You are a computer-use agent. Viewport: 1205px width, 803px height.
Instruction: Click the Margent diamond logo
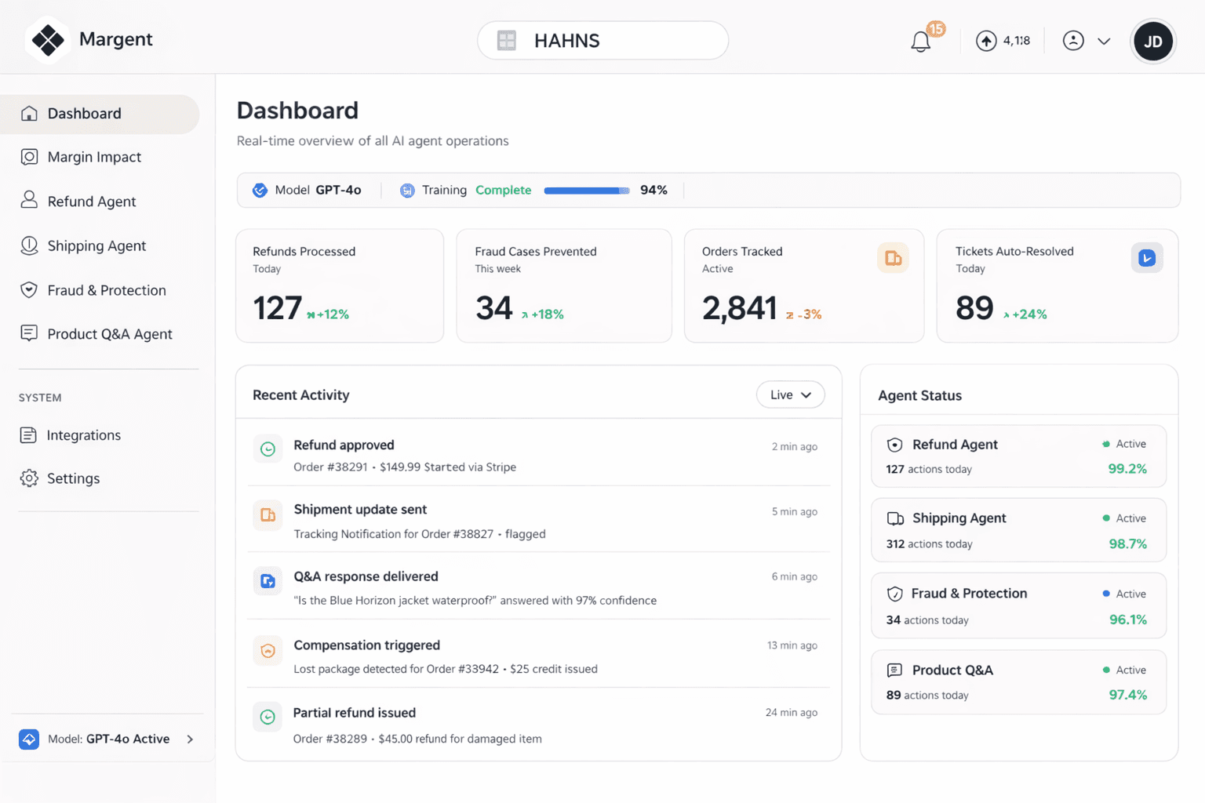pos(47,39)
